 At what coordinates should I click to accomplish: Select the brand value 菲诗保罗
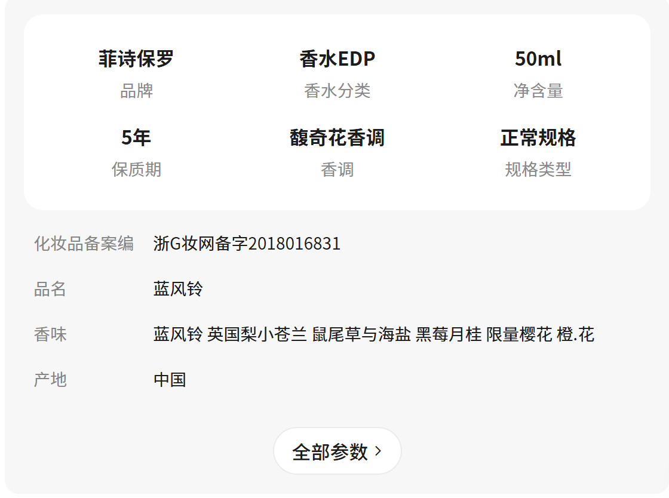[x=136, y=59]
